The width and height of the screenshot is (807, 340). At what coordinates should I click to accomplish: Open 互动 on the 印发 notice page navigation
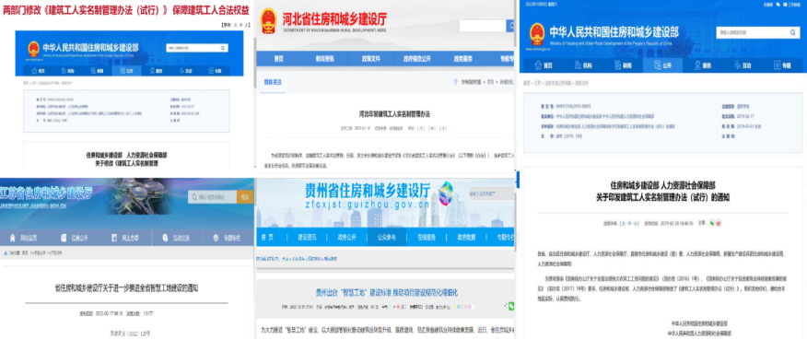pyautogui.click(x=746, y=66)
